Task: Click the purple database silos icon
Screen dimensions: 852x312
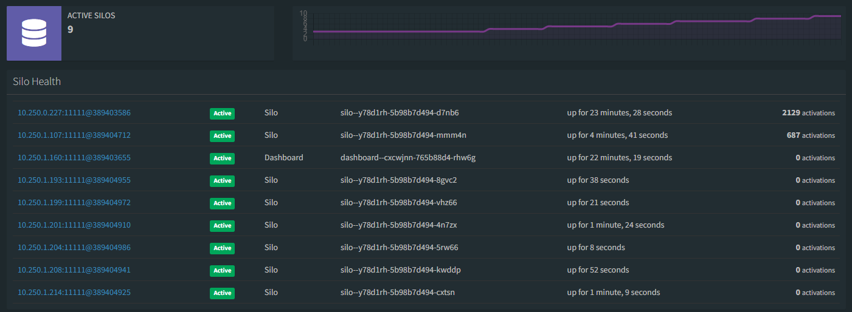Action: coord(34,33)
